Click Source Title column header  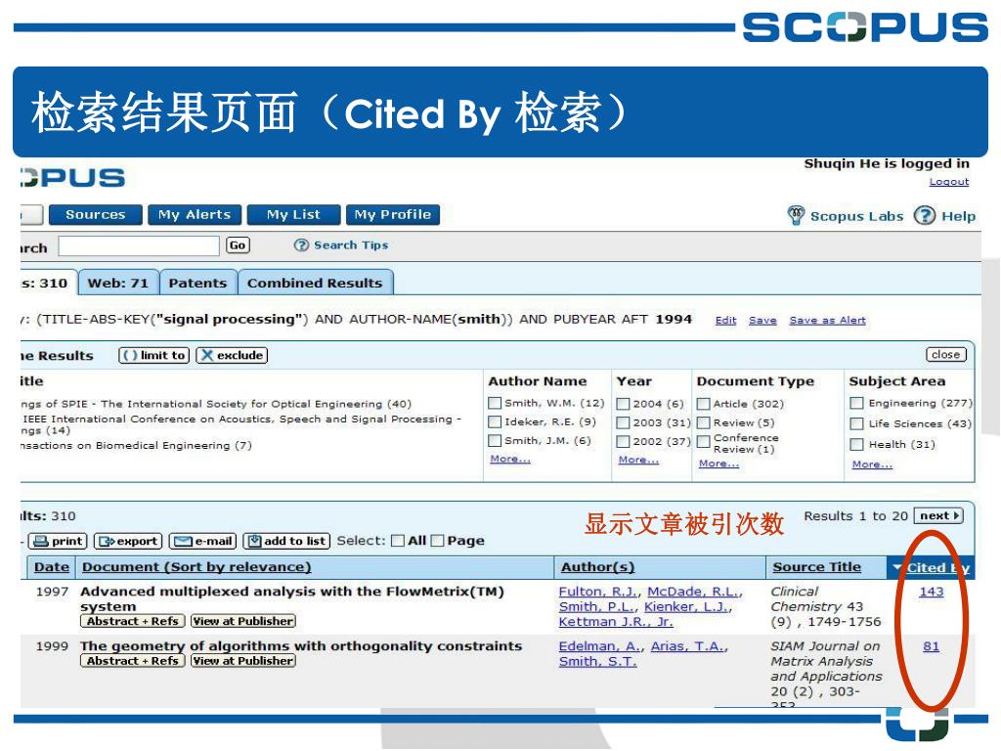click(816, 567)
